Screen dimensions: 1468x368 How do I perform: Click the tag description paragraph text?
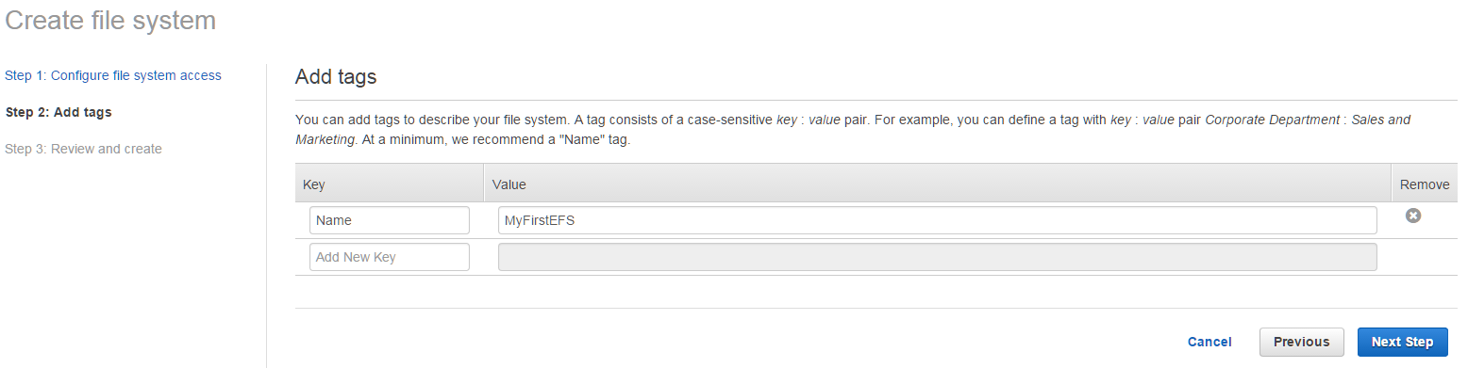point(853,130)
